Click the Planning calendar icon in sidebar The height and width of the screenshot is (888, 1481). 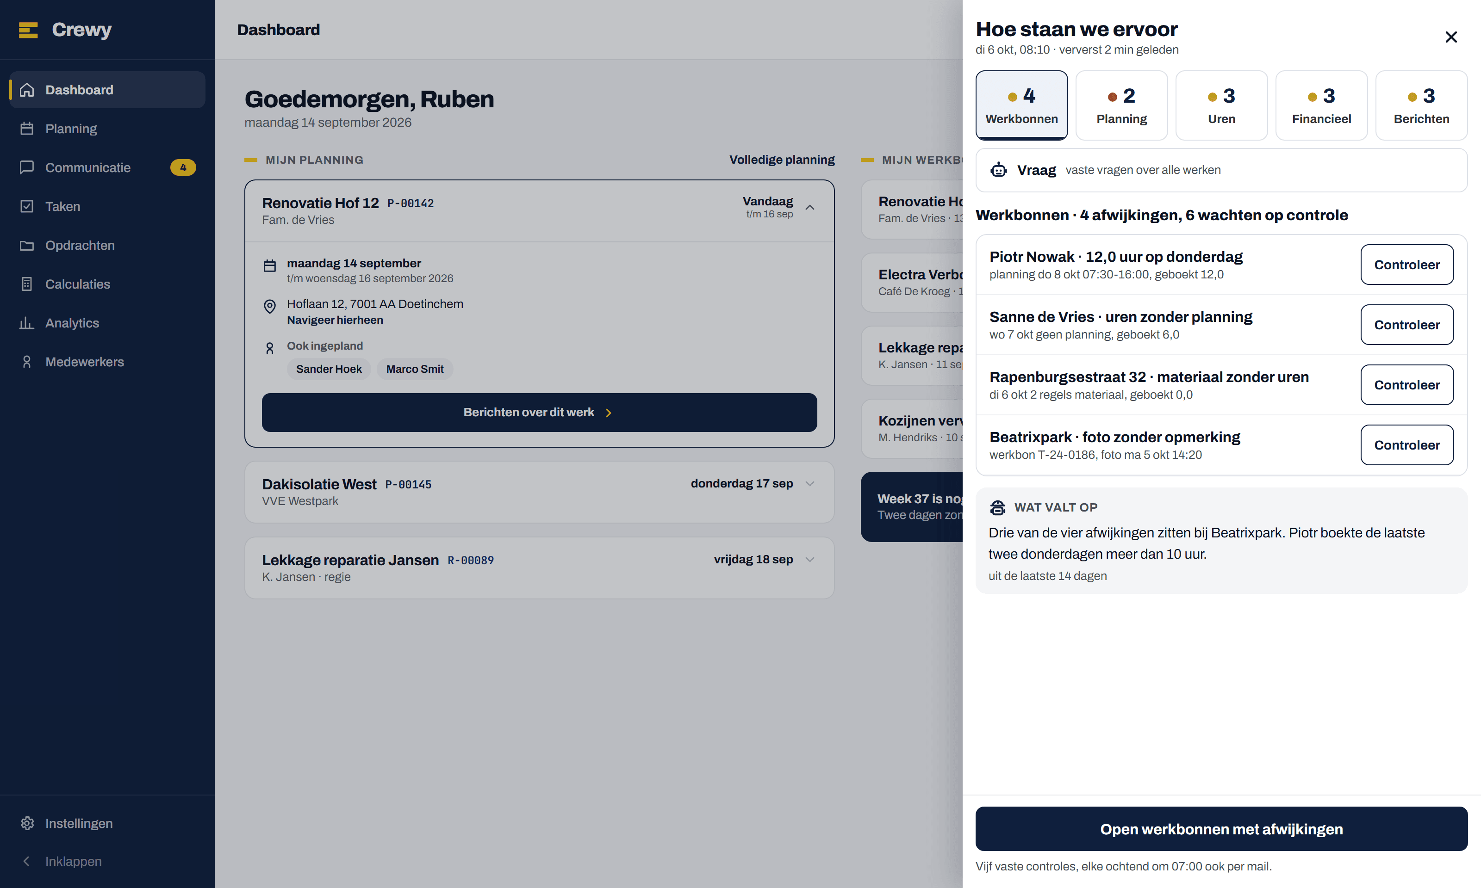coord(27,129)
